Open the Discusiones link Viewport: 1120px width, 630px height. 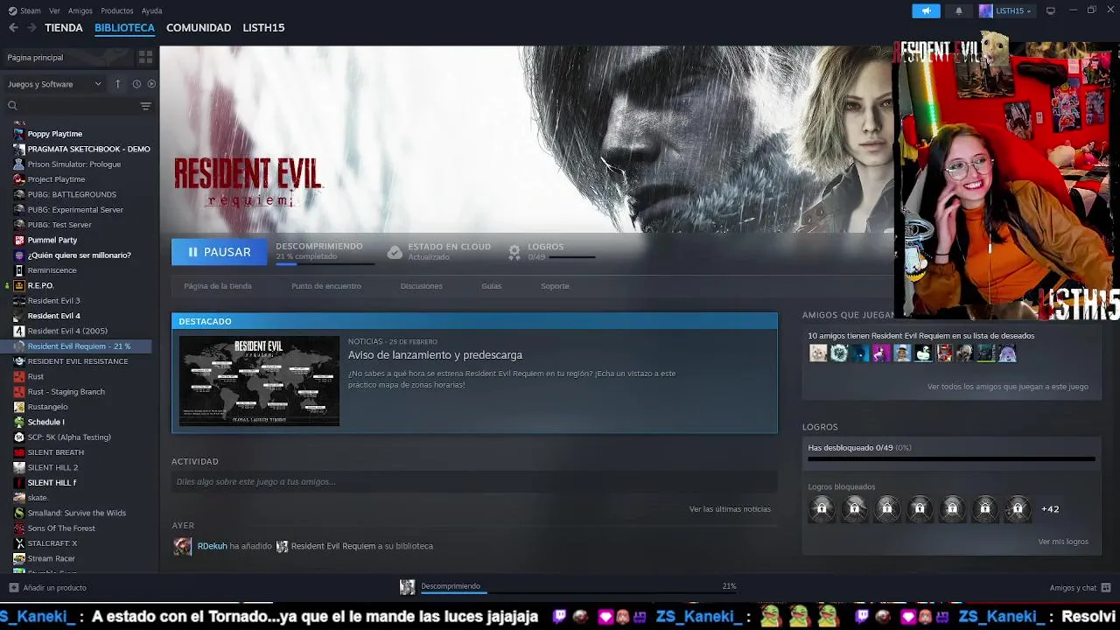tap(422, 286)
